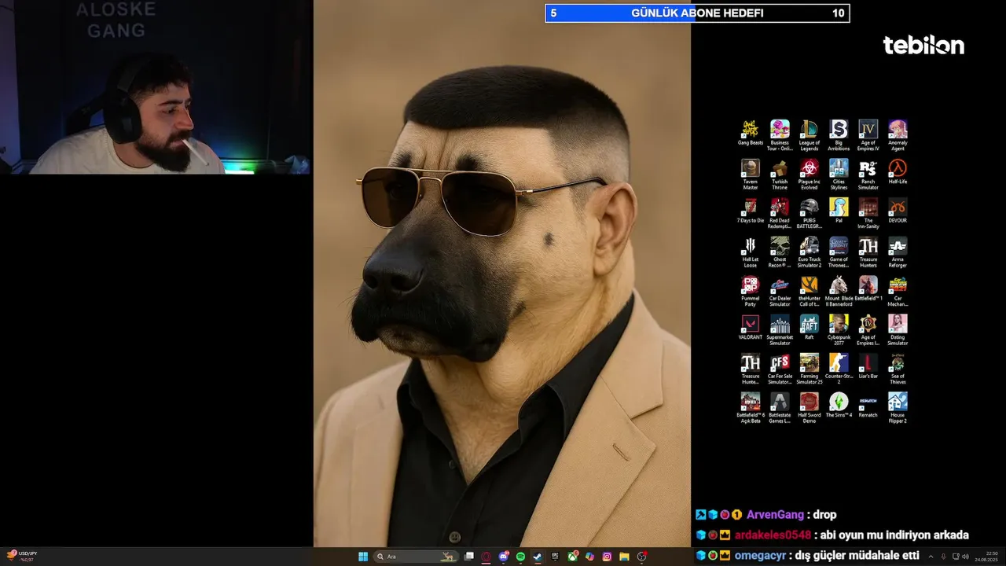
Task: Open Discord from the taskbar
Action: tap(504, 557)
